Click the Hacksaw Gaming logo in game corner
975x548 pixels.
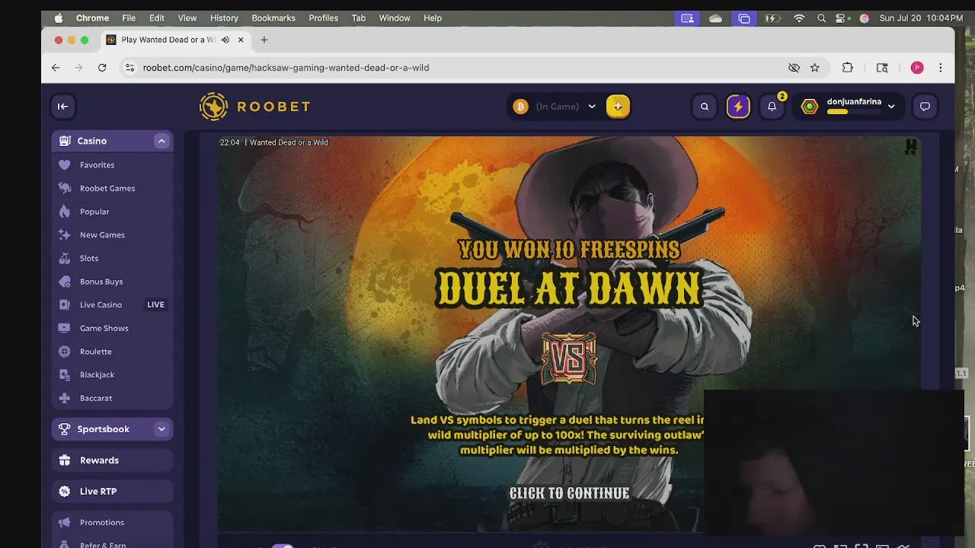910,147
